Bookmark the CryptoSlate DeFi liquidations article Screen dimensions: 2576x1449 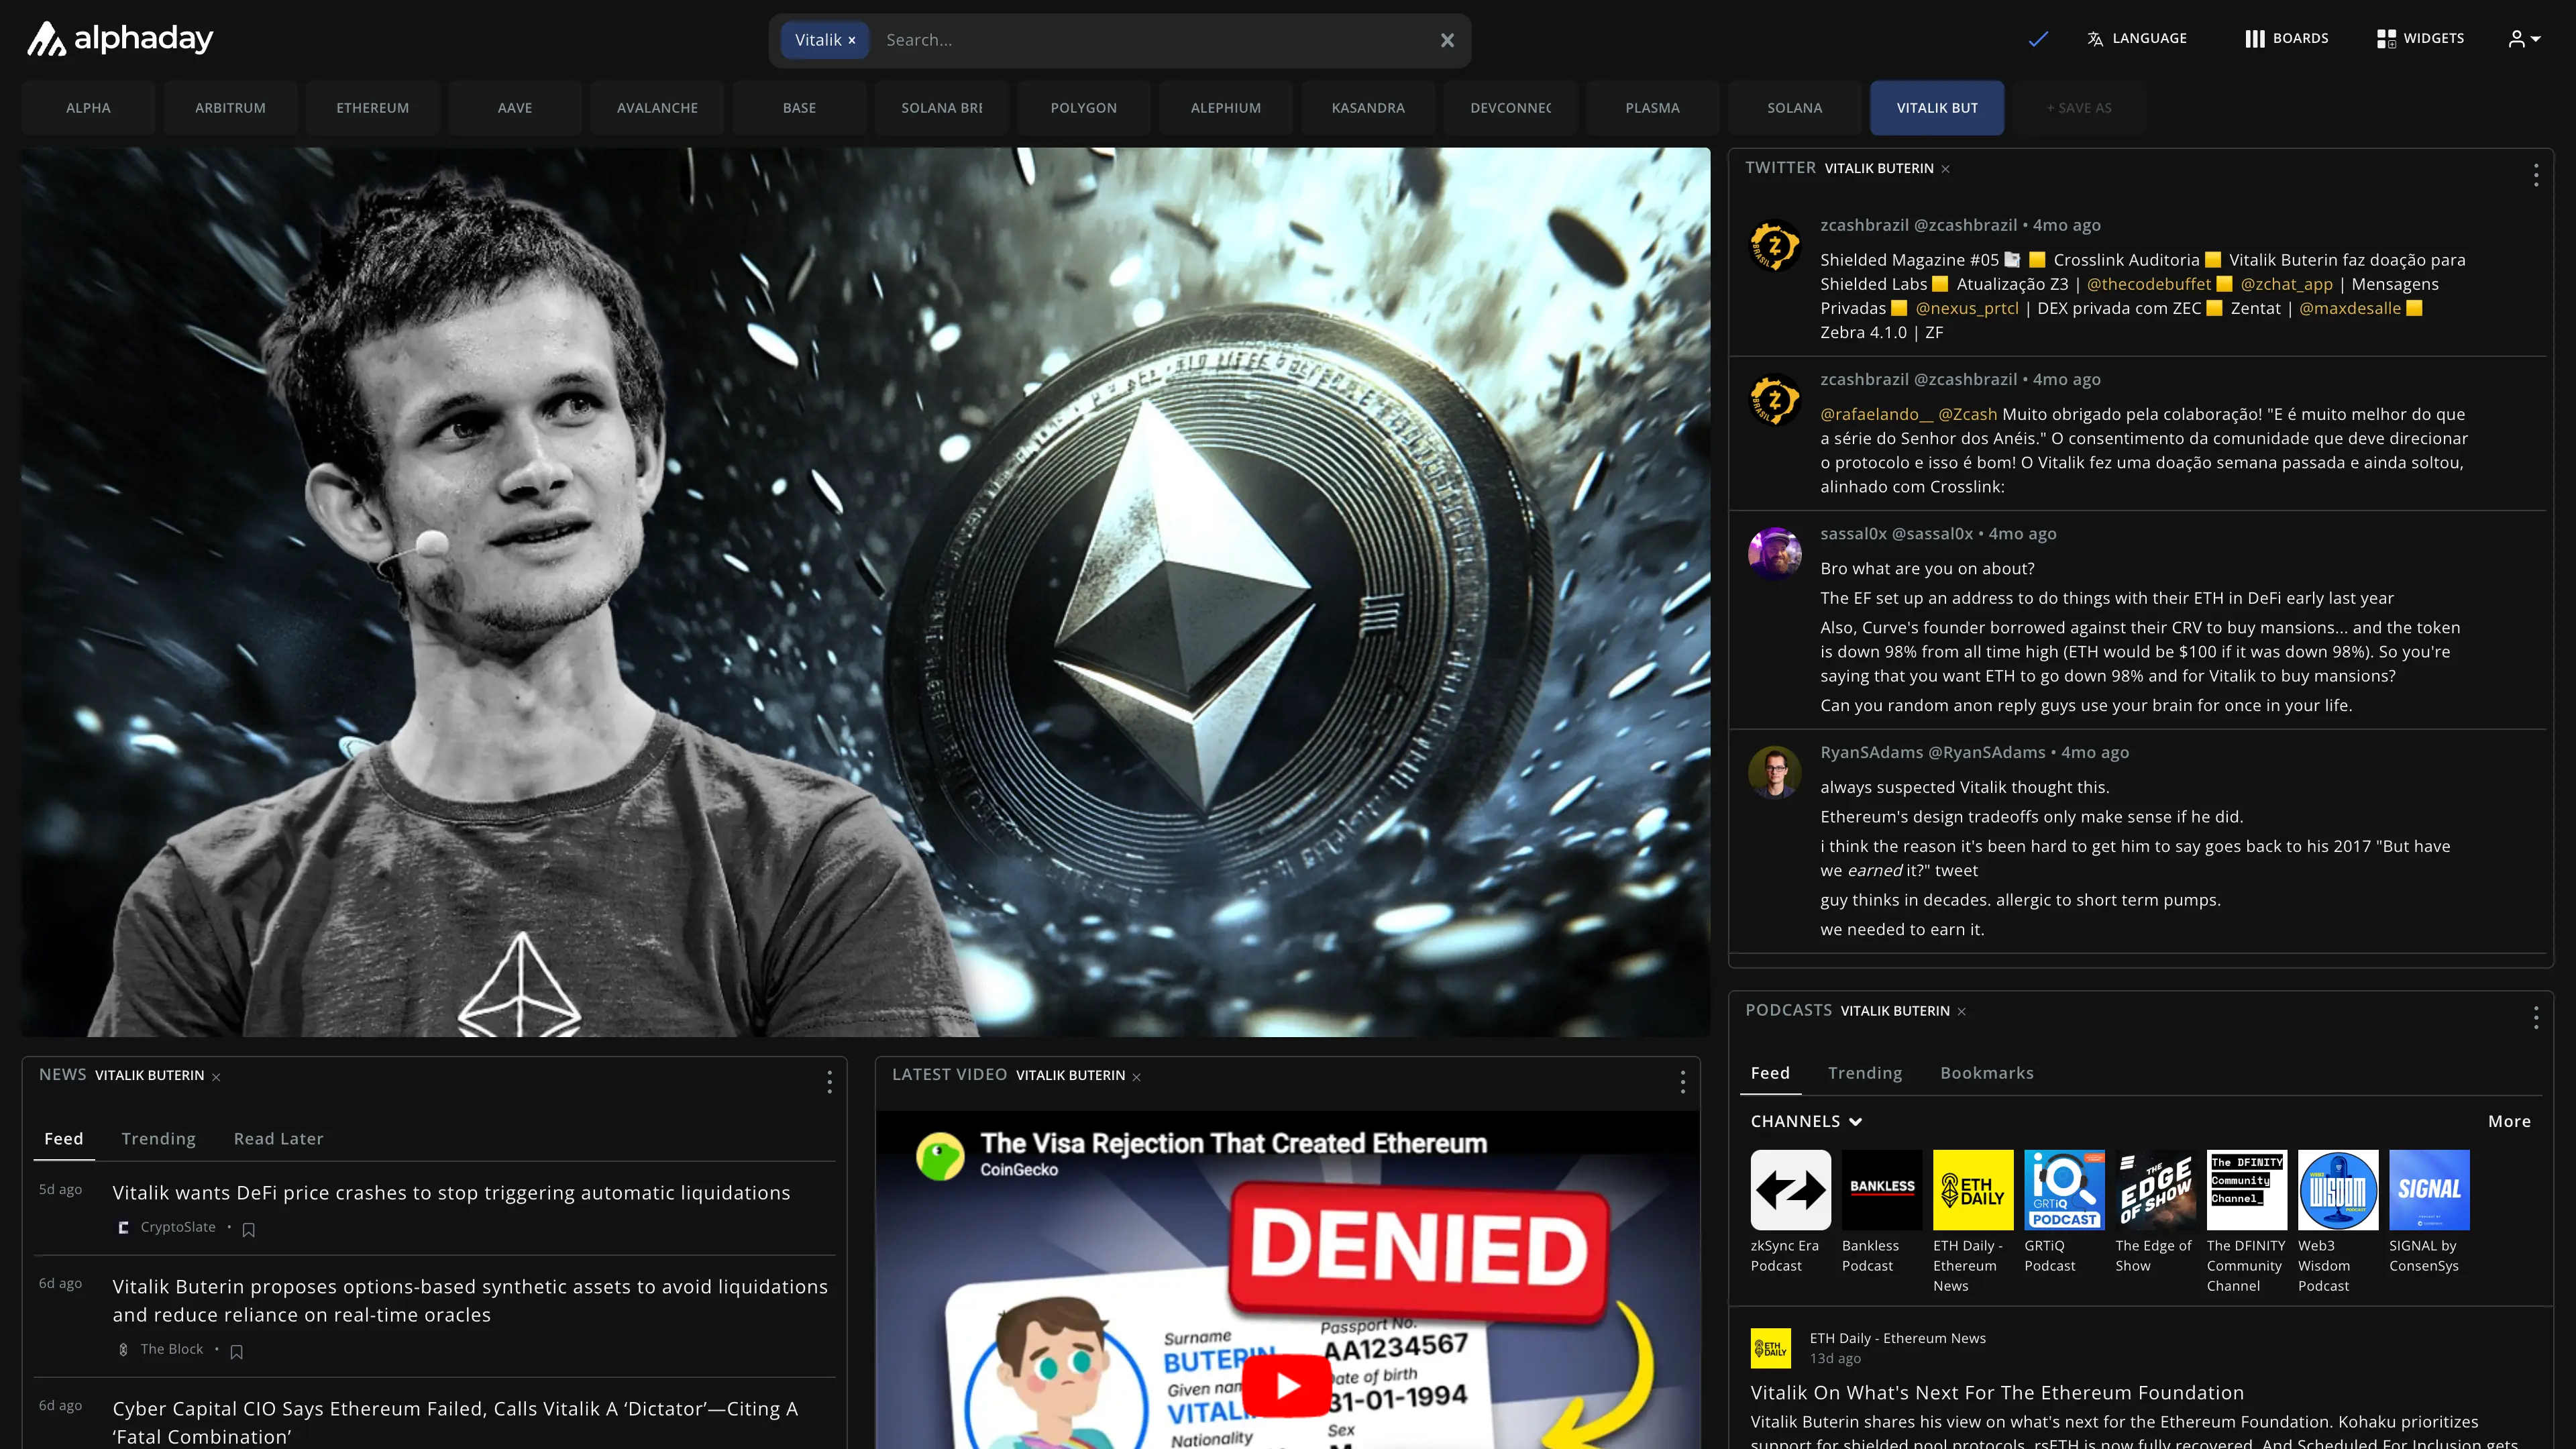click(x=249, y=1229)
